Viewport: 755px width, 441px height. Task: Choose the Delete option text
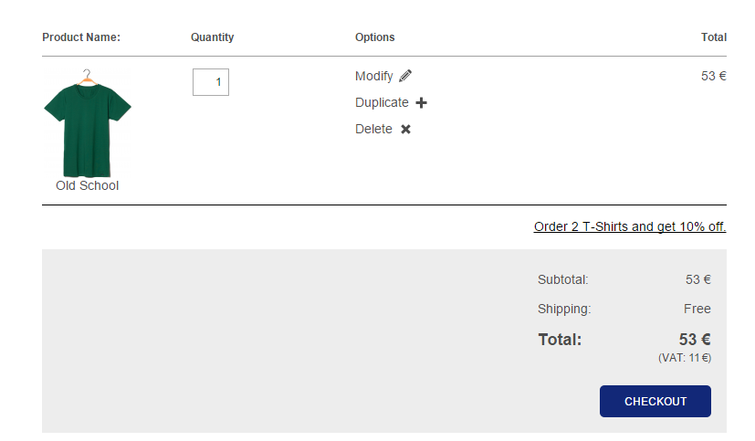[x=373, y=129]
